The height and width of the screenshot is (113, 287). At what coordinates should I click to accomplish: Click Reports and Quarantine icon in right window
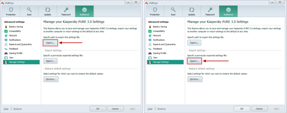point(150,44)
